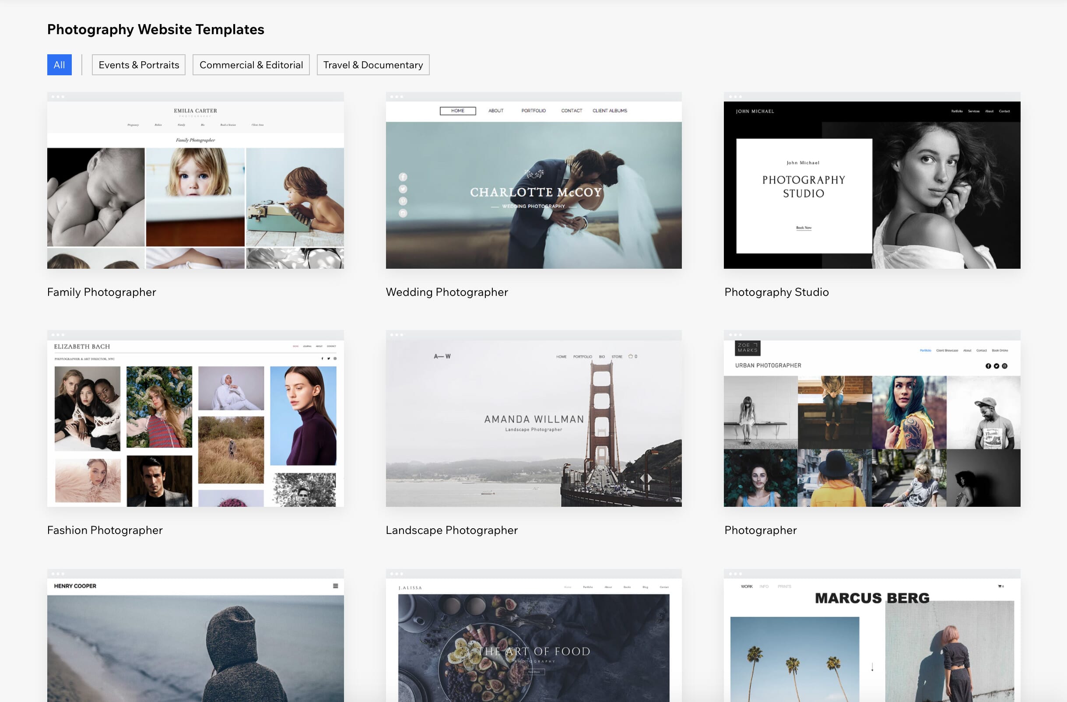Open the Wedding Photographer template thumbnail

(x=533, y=180)
